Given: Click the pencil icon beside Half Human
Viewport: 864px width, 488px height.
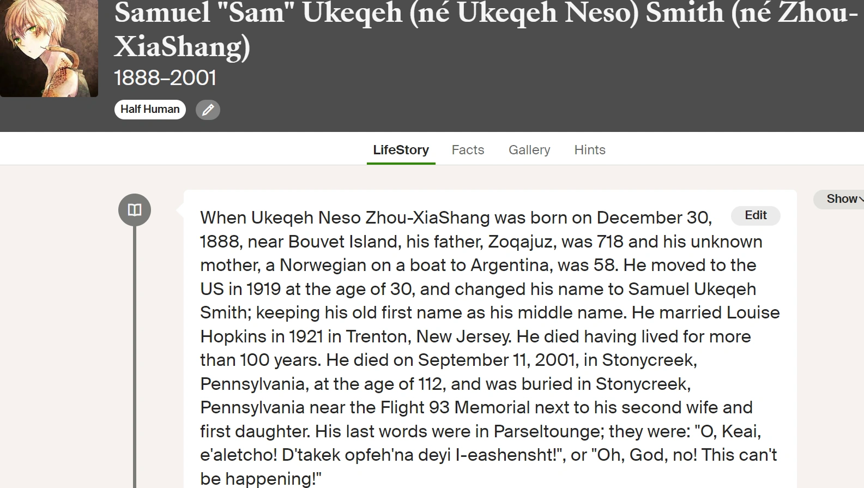Looking at the screenshot, I should click(x=208, y=110).
